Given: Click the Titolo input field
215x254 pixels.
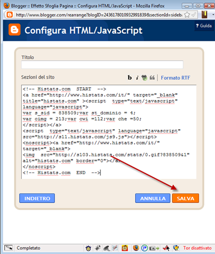Looking at the screenshot, I should pos(102,65).
